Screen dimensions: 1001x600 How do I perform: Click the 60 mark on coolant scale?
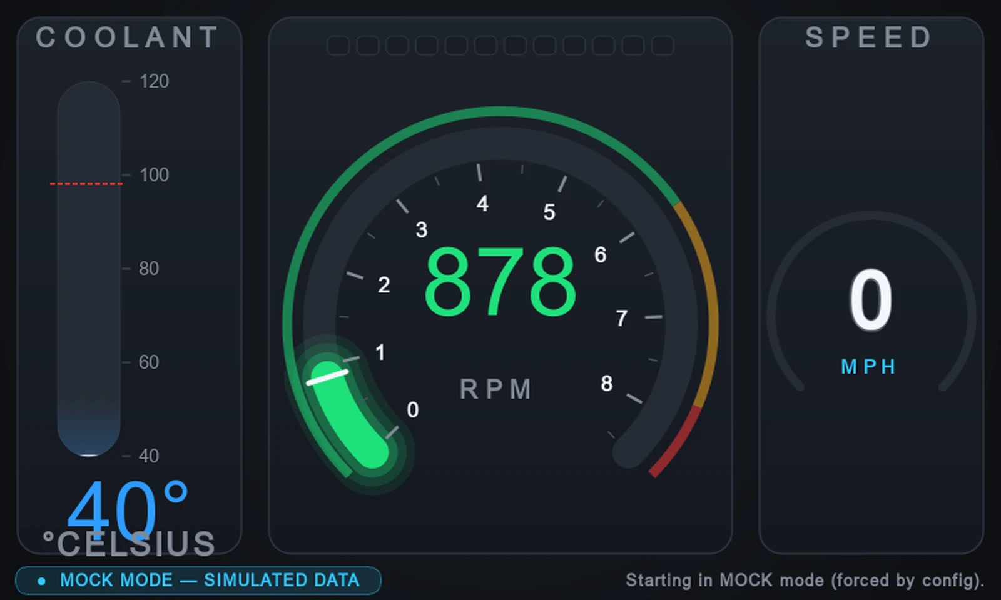(149, 362)
